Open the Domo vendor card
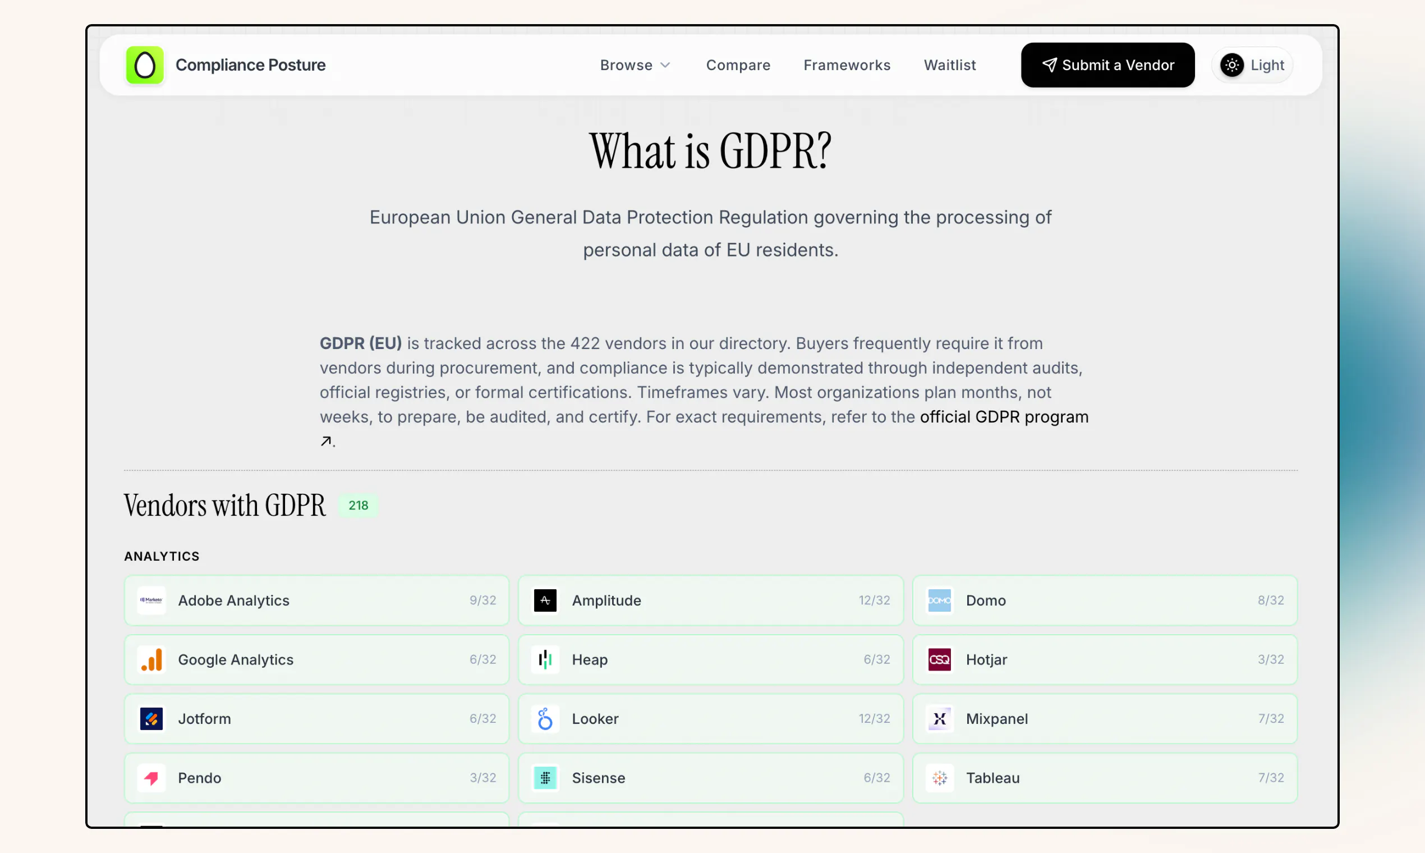The width and height of the screenshot is (1425, 853). click(1104, 600)
